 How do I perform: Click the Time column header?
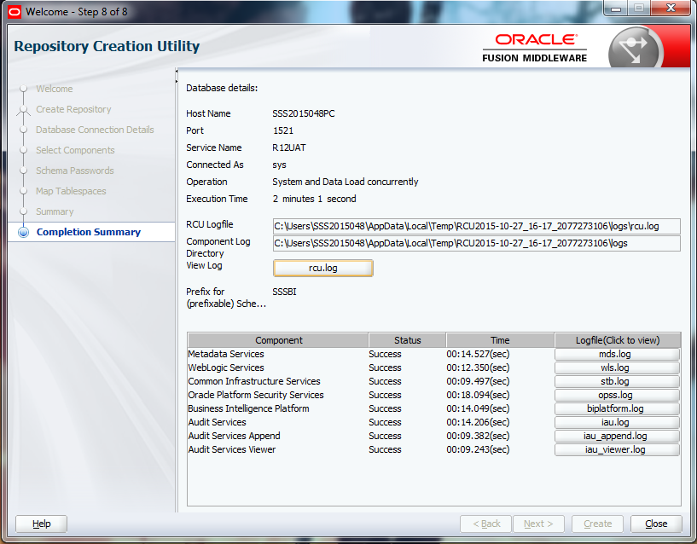500,340
